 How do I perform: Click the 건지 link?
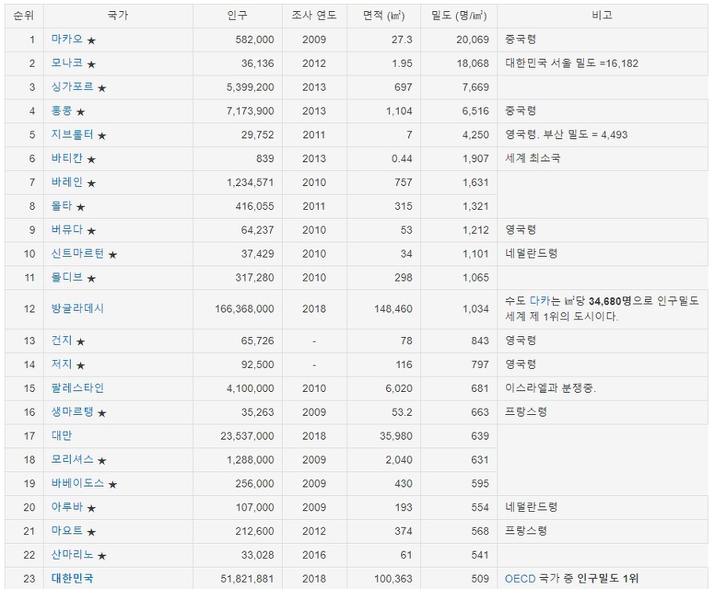(61, 340)
